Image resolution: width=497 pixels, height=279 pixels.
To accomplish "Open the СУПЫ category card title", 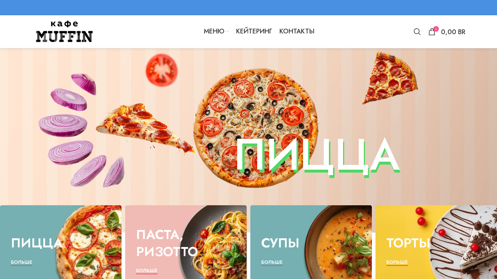I will pos(280,243).
